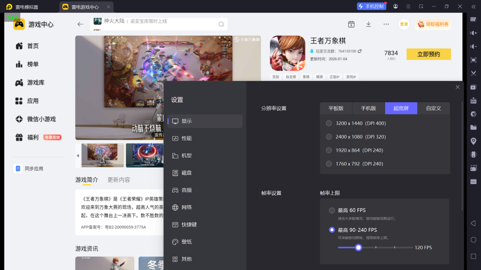Click the 120 FPS frame rate slider
The image size is (481, 270).
[358, 247]
